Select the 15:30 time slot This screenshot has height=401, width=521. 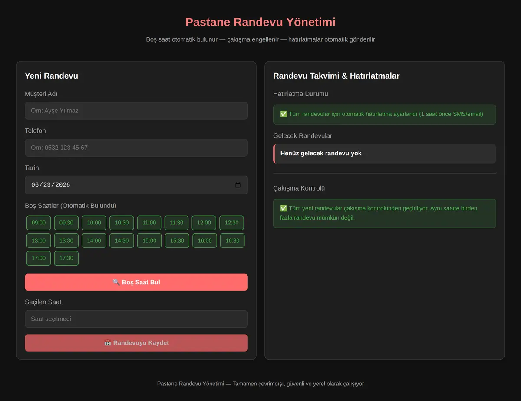tap(177, 240)
